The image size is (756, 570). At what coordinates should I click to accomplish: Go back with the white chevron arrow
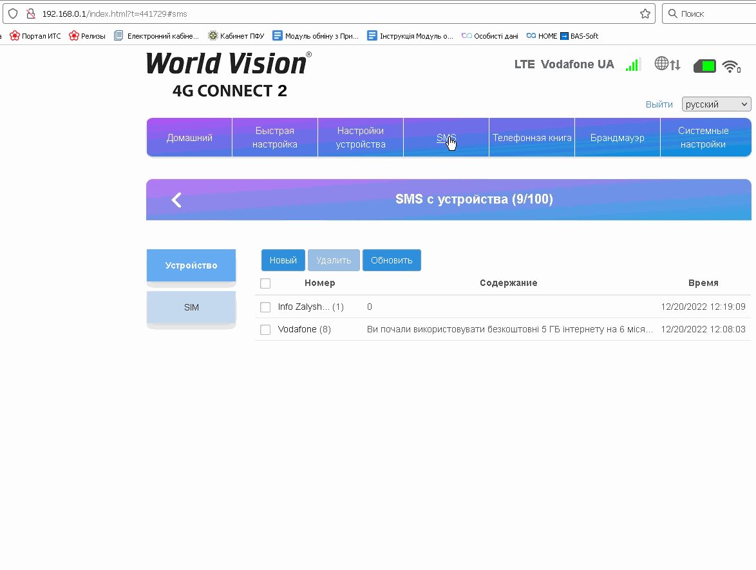click(176, 200)
